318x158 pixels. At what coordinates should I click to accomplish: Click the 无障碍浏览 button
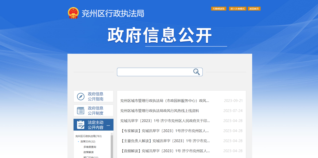(x=219, y=9)
